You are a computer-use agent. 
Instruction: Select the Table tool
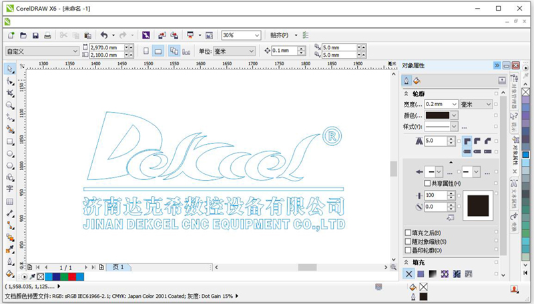tap(10, 201)
